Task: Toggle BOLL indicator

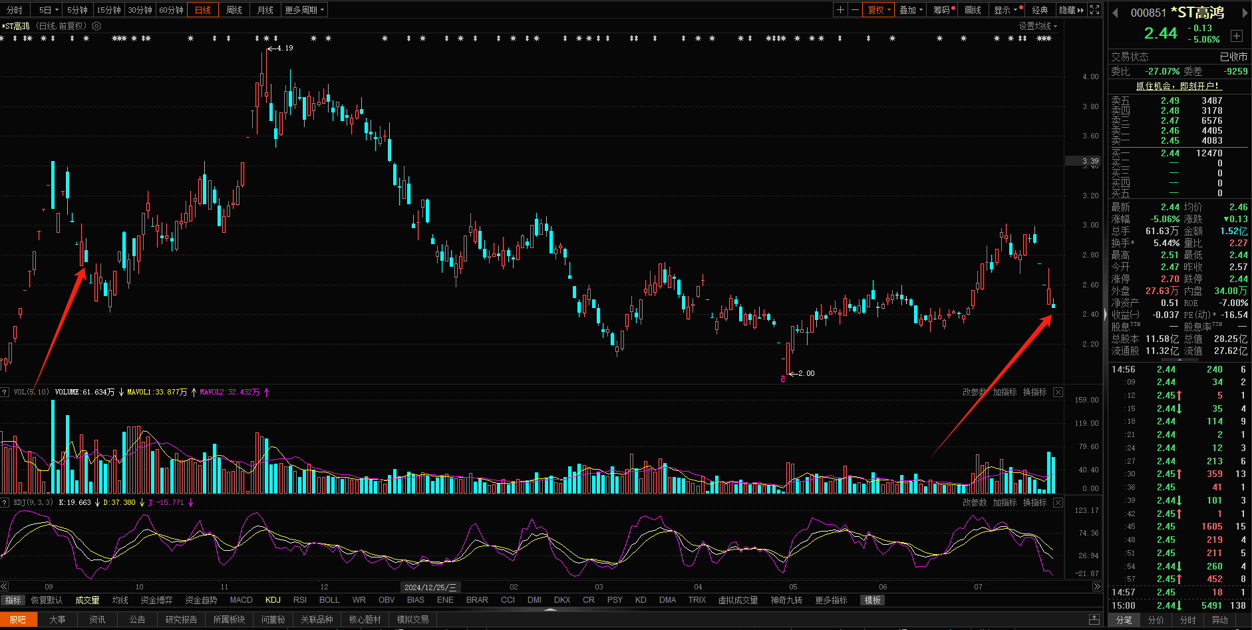Action: pos(329,600)
